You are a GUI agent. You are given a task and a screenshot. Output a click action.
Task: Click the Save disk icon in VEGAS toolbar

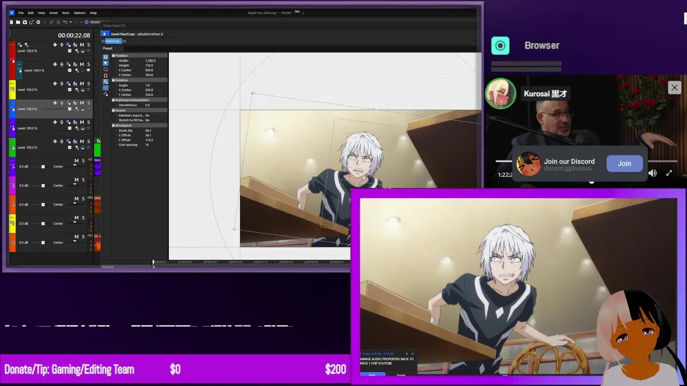pyautogui.click(x=25, y=22)
